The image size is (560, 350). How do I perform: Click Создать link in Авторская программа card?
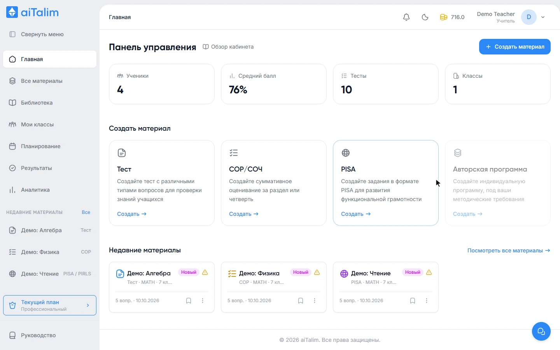468,214
